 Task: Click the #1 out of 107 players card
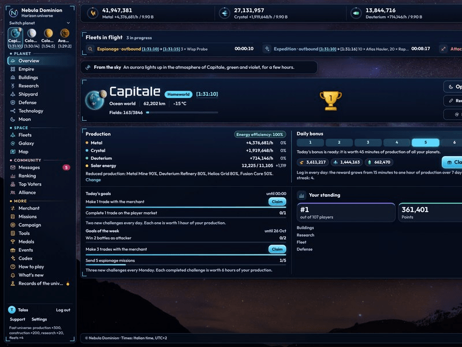[346, 212]
